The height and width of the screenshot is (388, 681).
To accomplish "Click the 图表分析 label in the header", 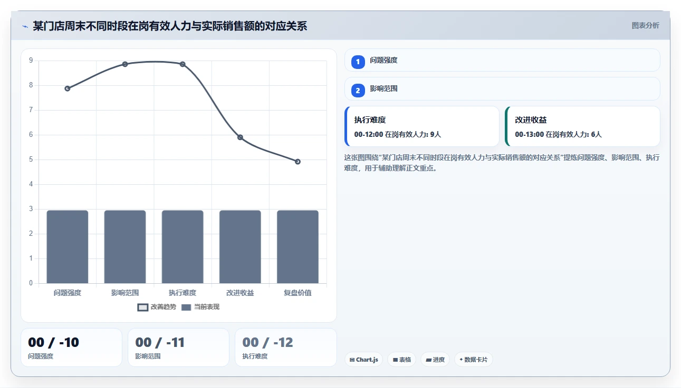I will pyautogui.click(x=645, y=25).
